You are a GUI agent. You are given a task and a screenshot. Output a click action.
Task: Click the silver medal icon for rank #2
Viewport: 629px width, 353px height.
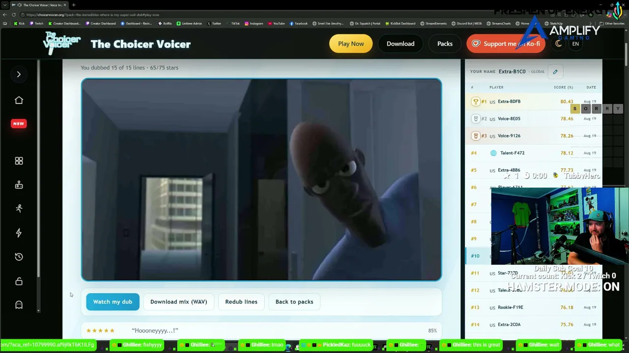click(x=475, y=119)
